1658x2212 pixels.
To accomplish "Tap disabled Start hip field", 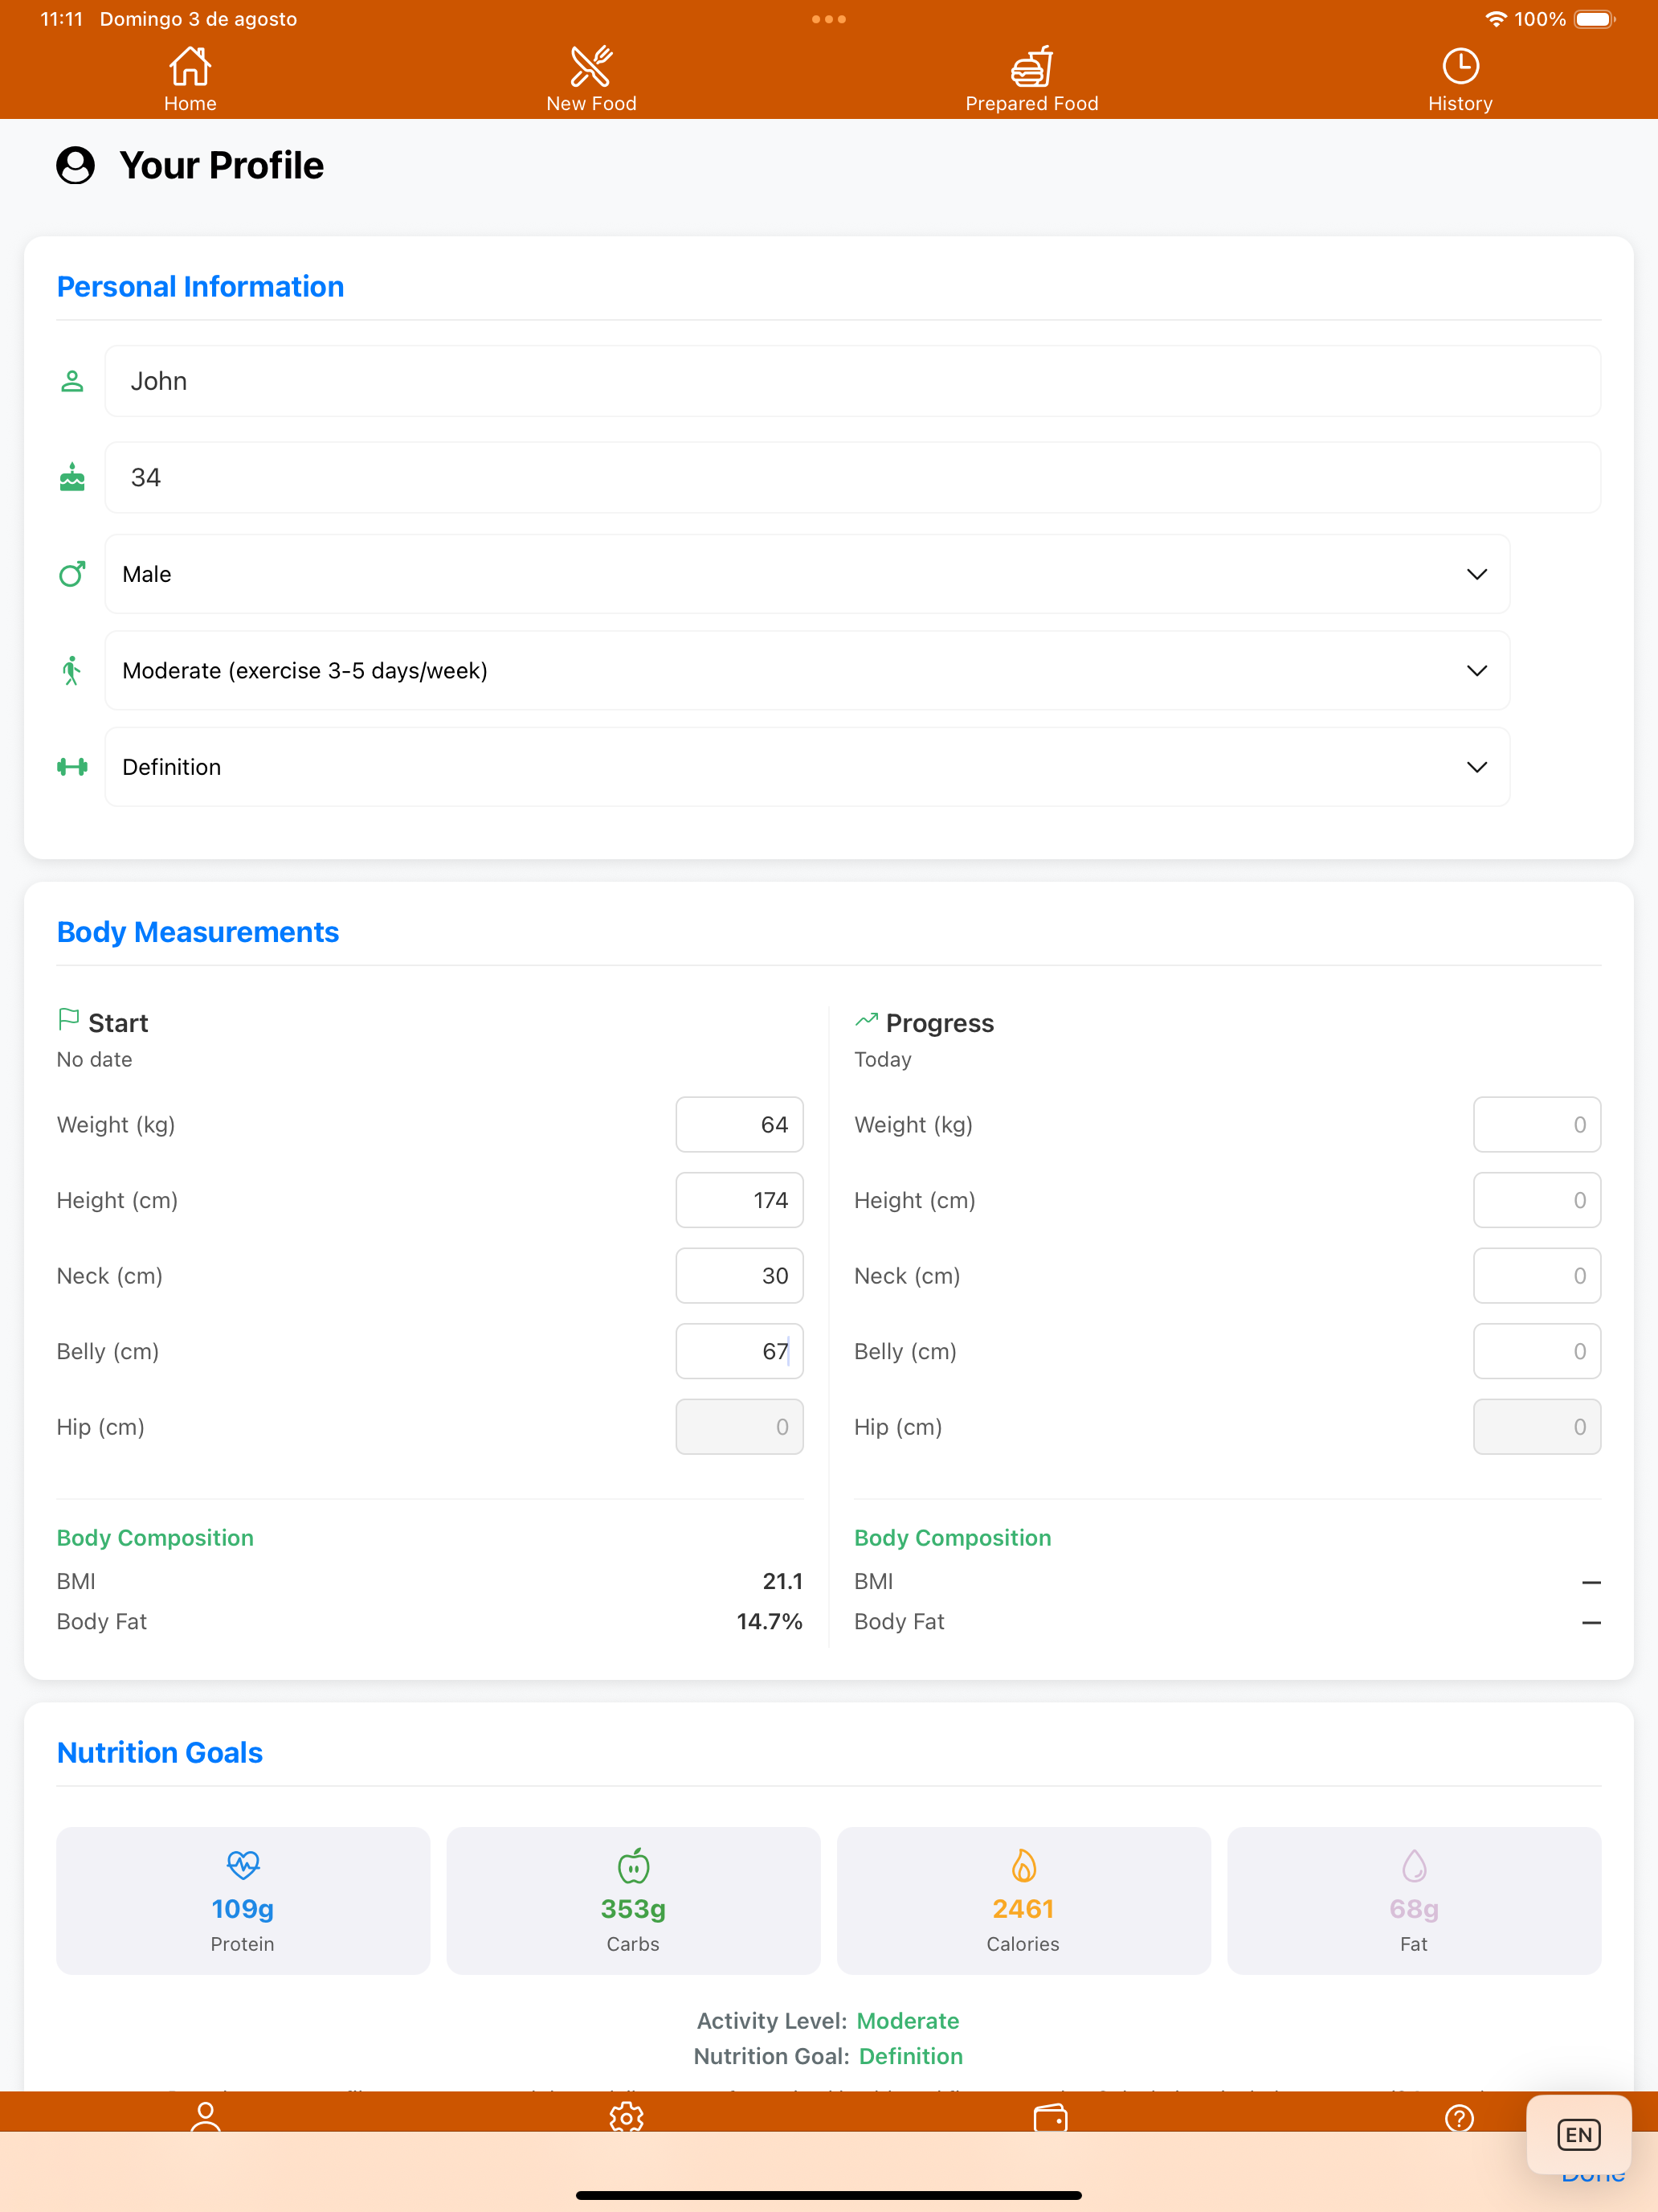I will click(x=740, y=1427).
